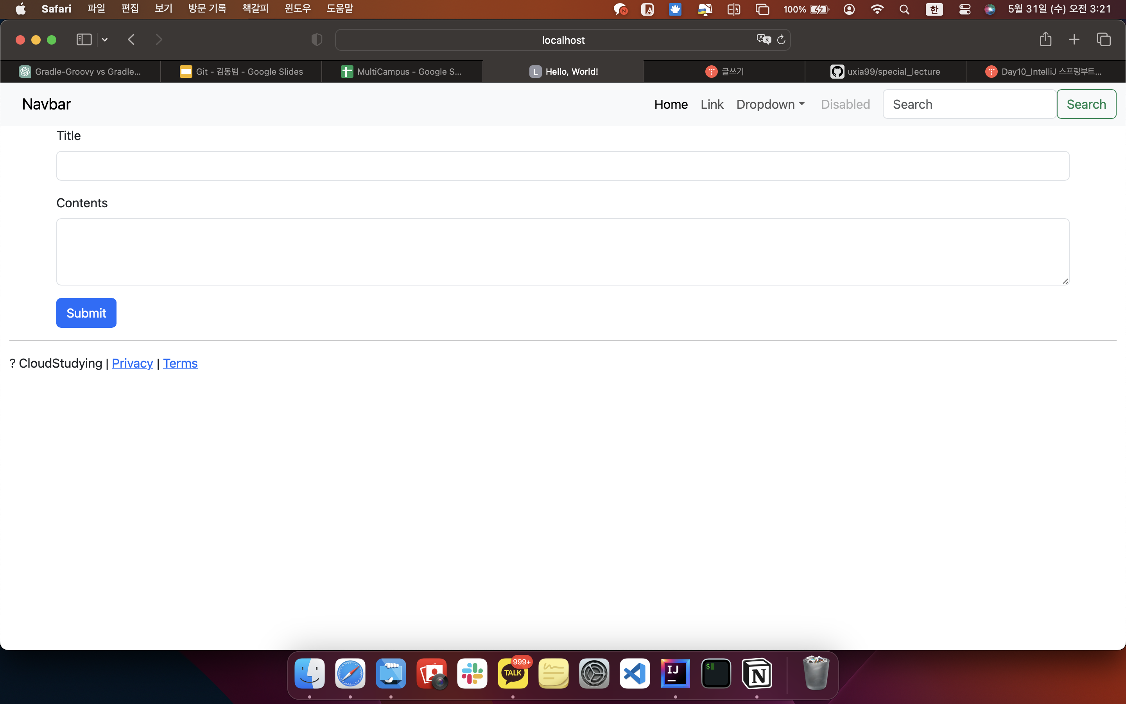
Task: Switch to the MultiCampus Google Sheets tab
Action: click(402, 71)
